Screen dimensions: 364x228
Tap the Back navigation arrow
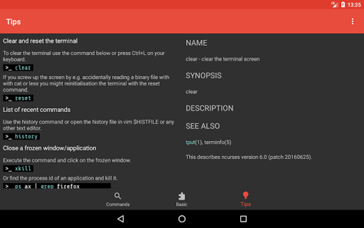[x=121, y=218]
